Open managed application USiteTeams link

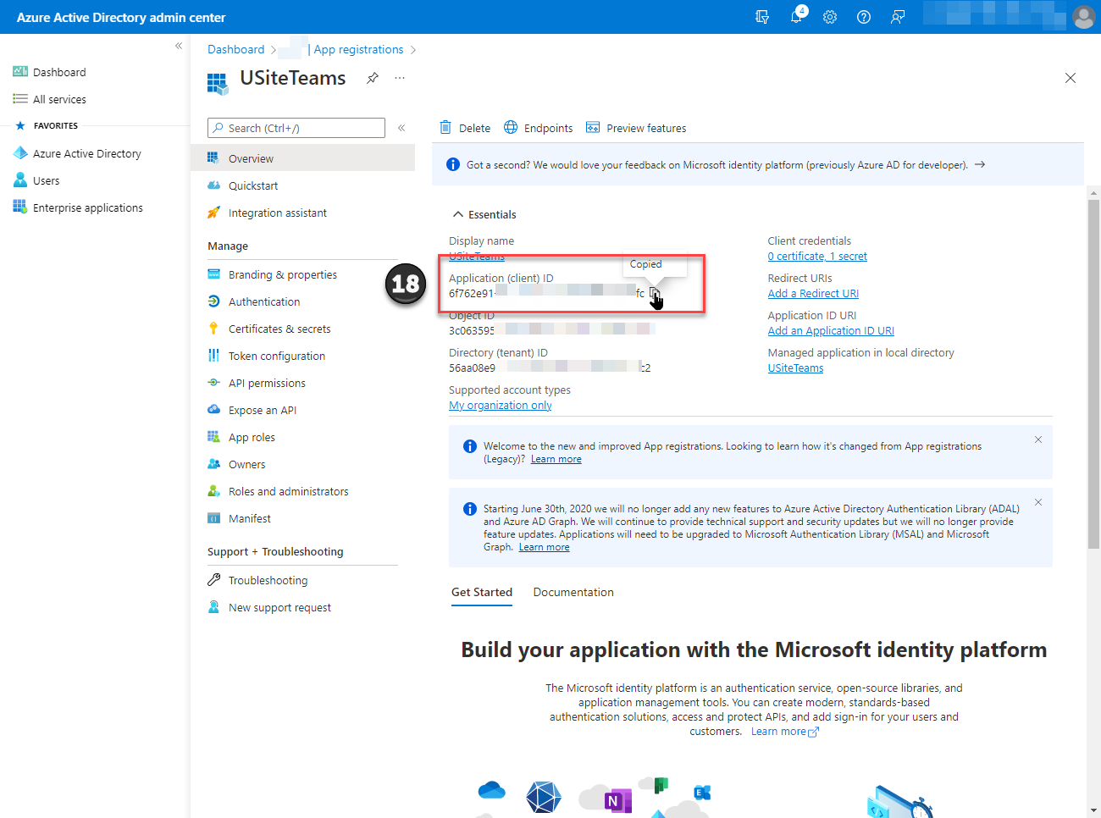(x=795, y=368)
